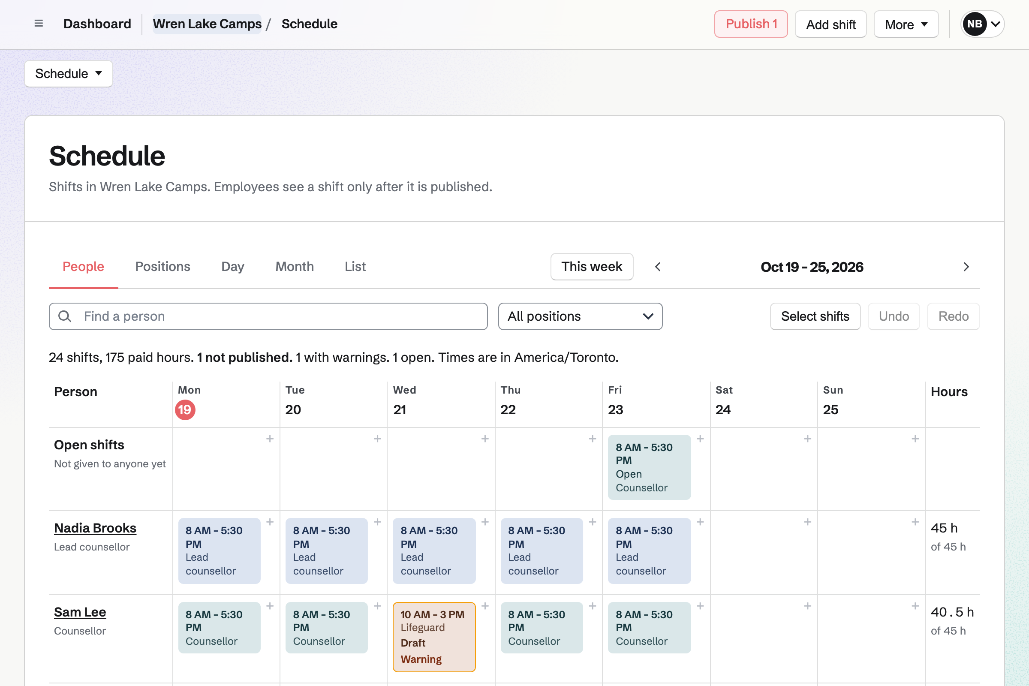This screenshot has width=1029, height=686.
Task: Add open shift on Friday plus icon
Action: (x=700, y=439)
